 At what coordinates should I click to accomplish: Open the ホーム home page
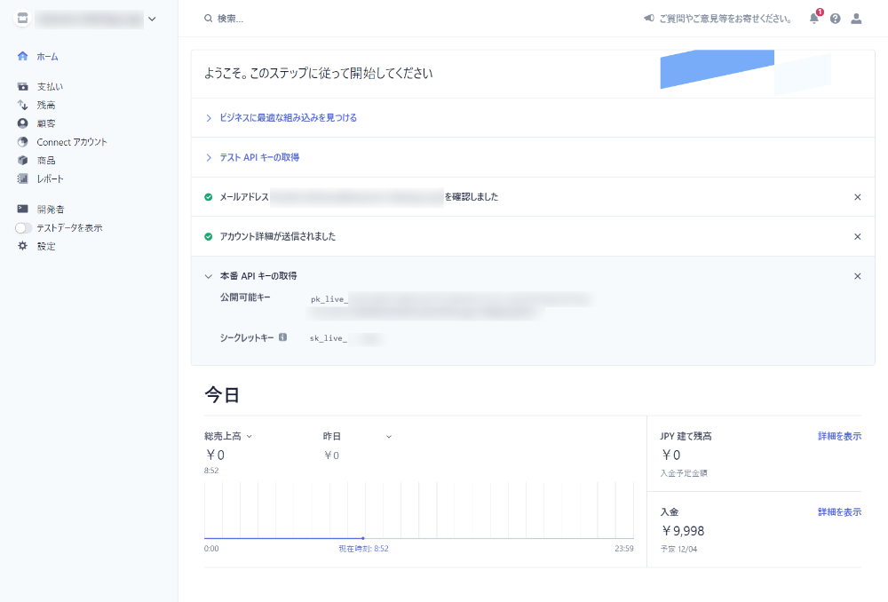tap(48, 57)
